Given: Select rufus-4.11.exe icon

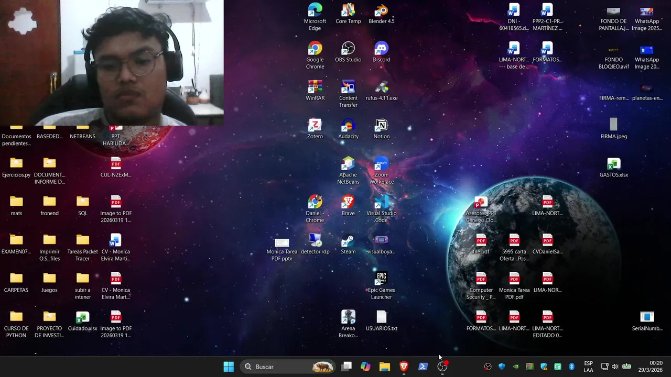Looking at the screenshot, I should coord(381,90).
